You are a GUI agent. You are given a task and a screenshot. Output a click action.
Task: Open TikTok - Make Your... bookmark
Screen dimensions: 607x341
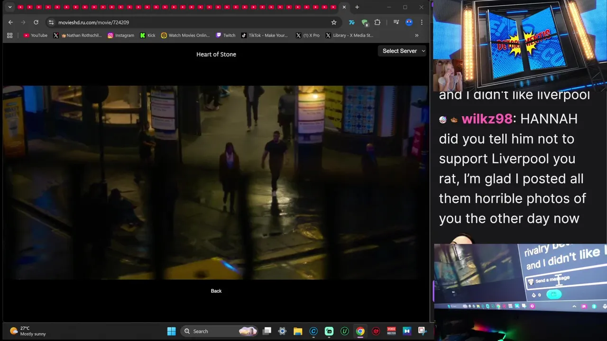(265, 35)
